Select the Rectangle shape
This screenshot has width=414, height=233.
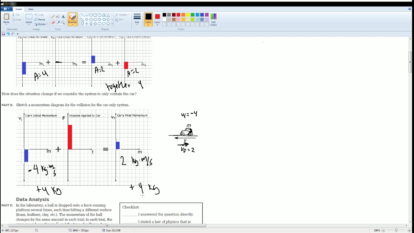95,15
